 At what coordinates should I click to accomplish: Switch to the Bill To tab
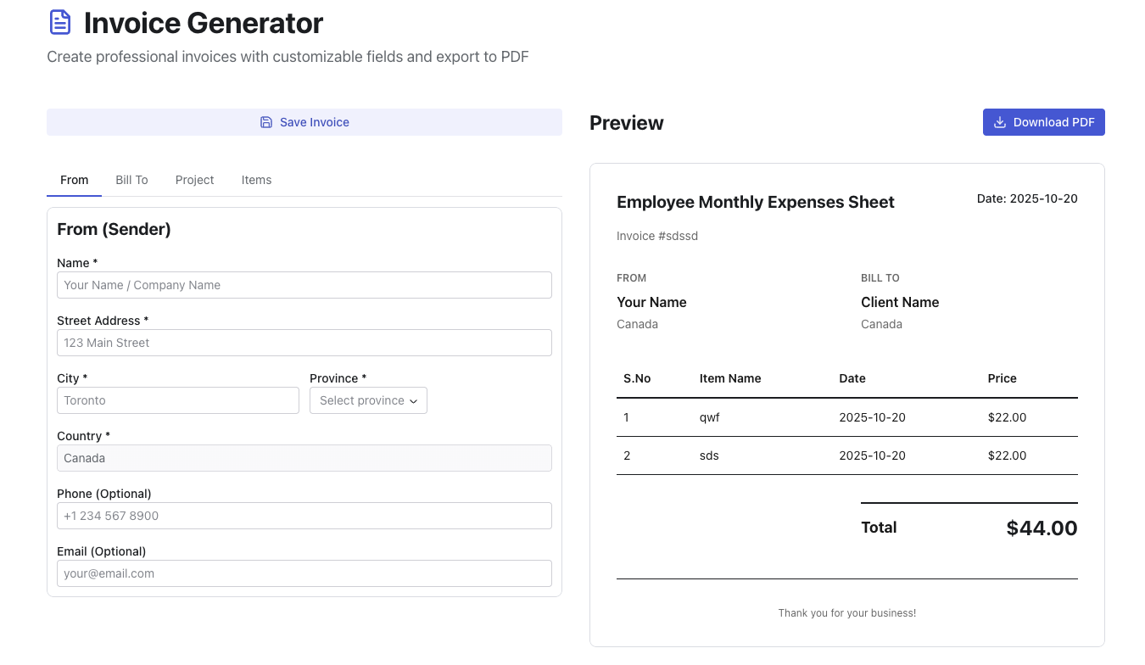pyautogui.click(x=131, y=180)
